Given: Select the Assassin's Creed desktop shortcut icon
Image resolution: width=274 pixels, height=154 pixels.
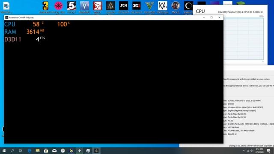Looking at the screenshot, I should (110, 6).
